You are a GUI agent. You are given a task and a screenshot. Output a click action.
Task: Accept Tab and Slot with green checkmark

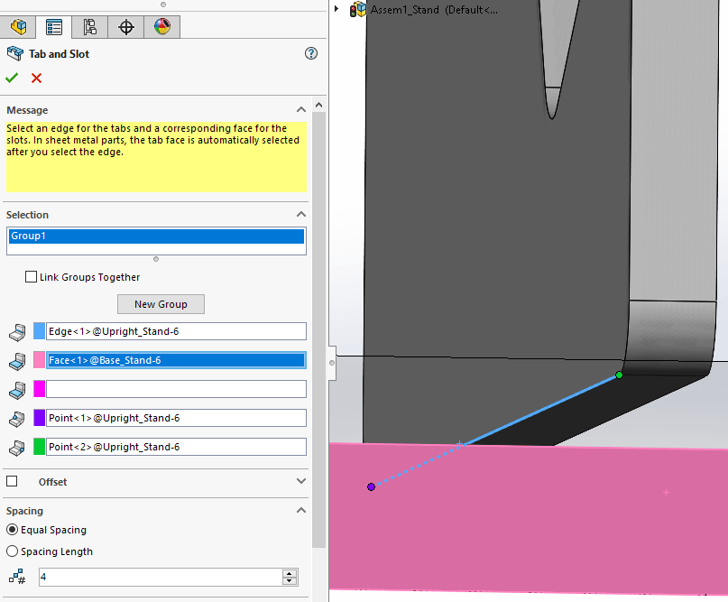[x=12, y=79]
